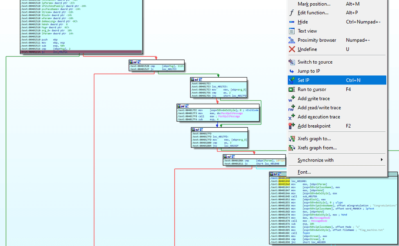Add an execution trace
The height and width of the screenshot is (246, 399).
[x=318, y=117]
